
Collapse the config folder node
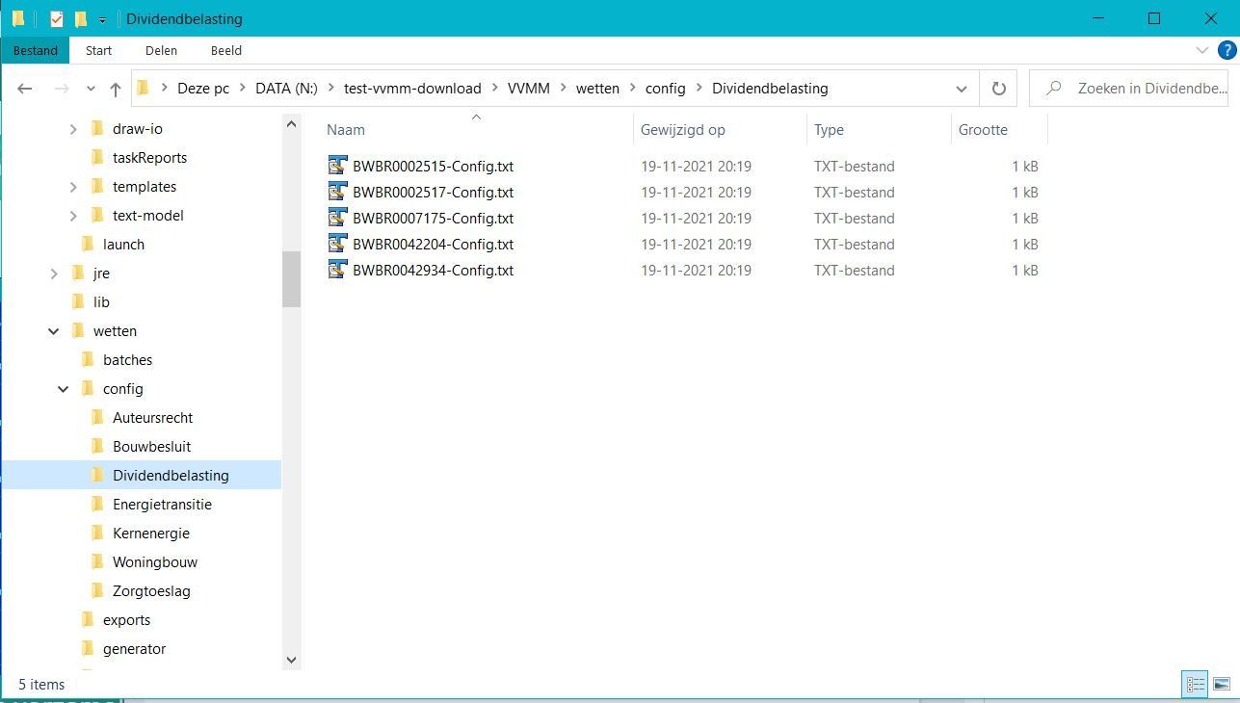[64, 389]
